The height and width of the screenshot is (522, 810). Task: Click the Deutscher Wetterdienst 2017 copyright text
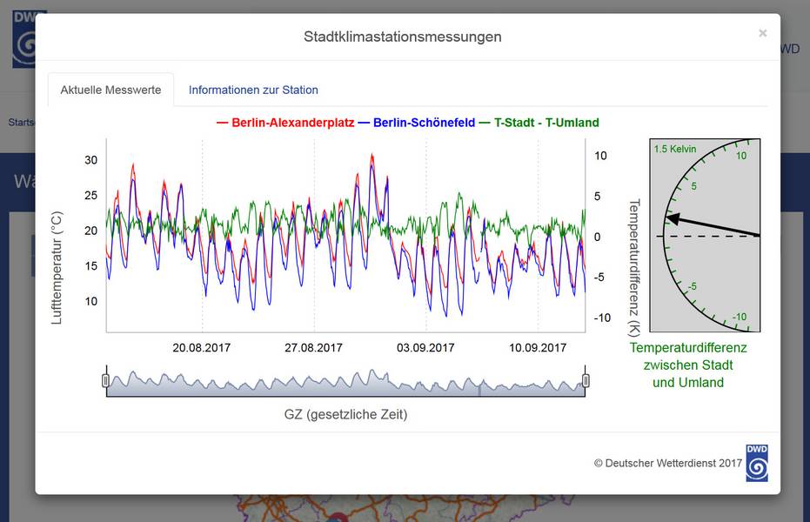[667, 464]
